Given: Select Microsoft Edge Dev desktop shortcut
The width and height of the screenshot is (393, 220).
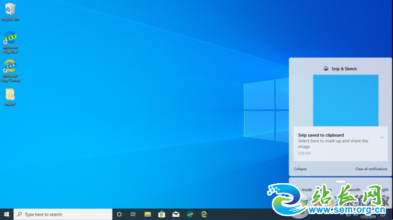Looking at the screenshot, I should 10,42.
